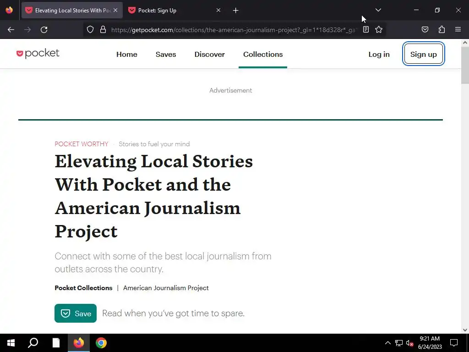Click the Sign up button
The image size is (469, 352).
click(x=424, y=54)
